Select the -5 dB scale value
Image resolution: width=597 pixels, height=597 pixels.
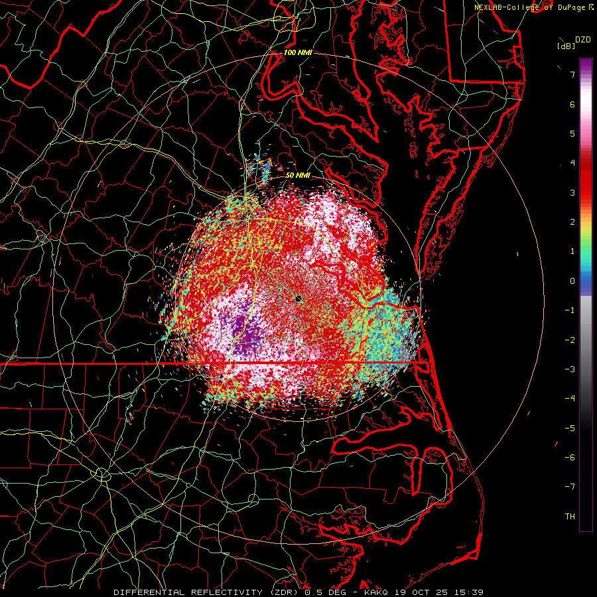[x=570, y=429]
